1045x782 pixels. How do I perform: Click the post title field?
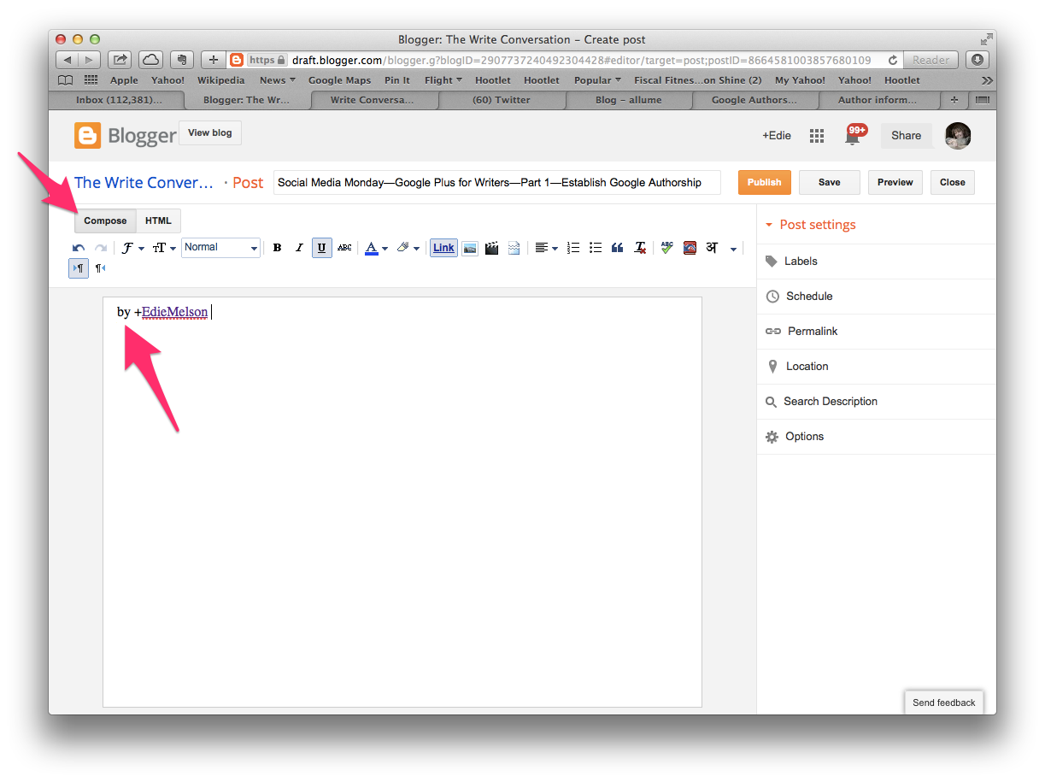click(497, 182)
